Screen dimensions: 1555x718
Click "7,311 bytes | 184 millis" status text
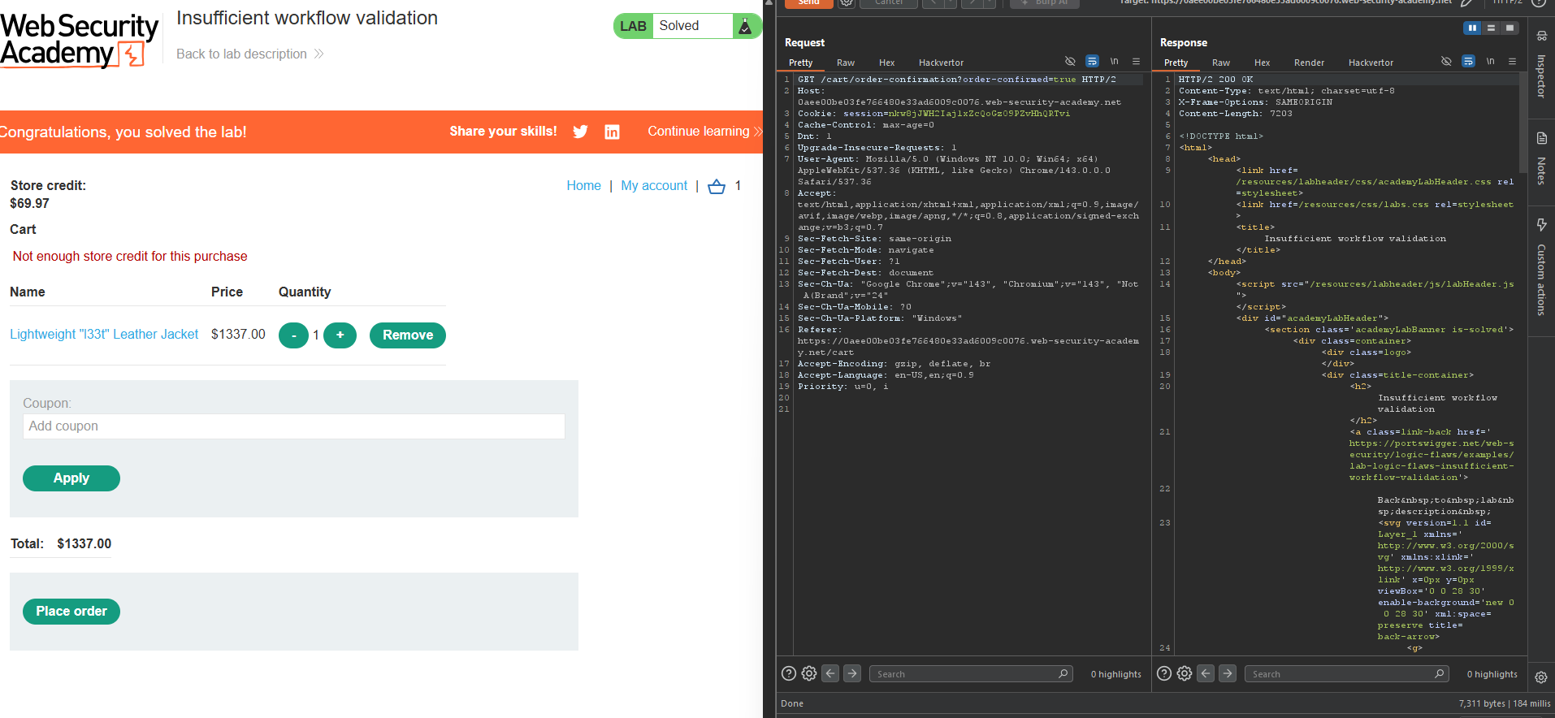tap(1504, 703)
